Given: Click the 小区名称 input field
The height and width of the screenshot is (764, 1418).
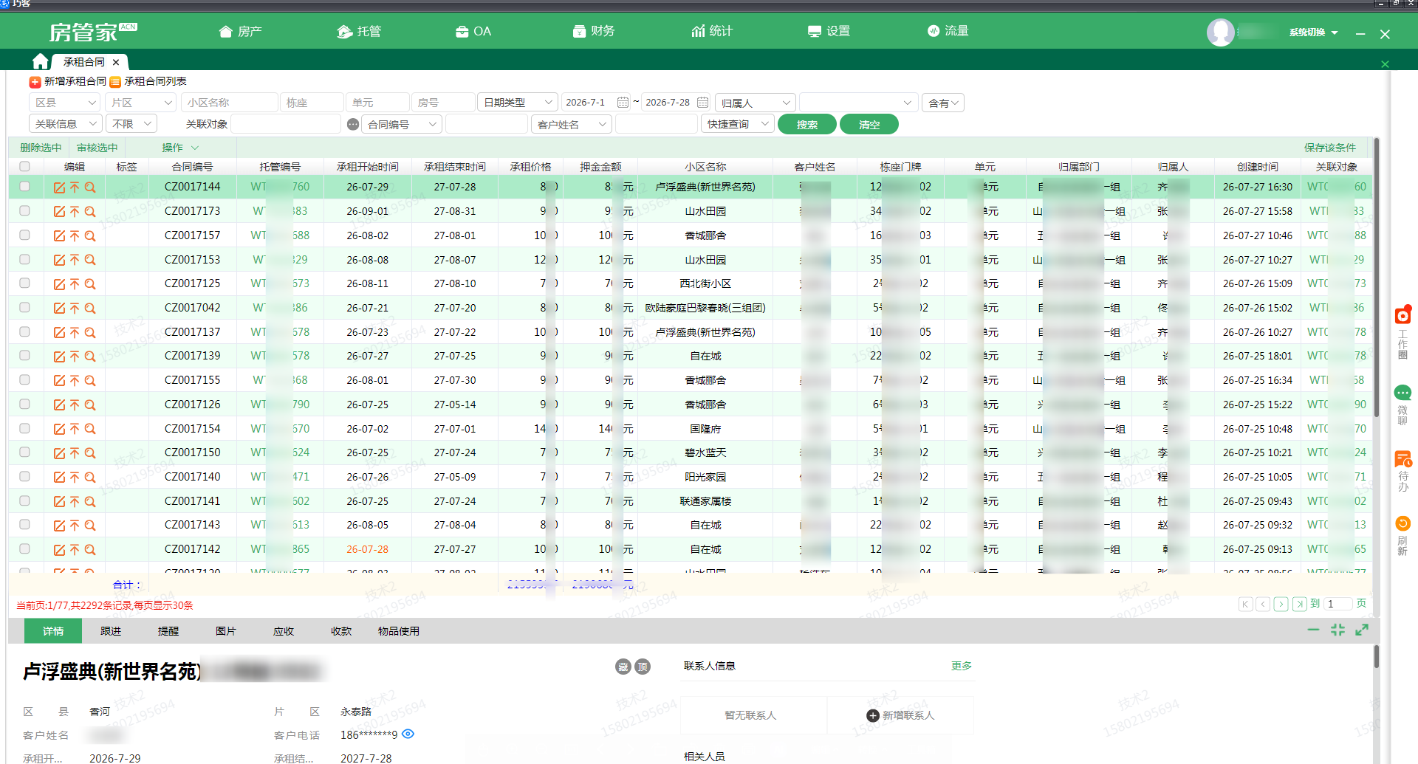Looking at the screenshot, I should tap(229, 103).
